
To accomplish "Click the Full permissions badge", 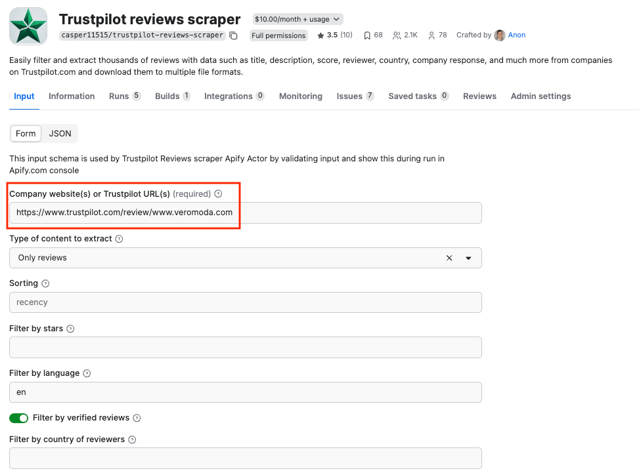I will click(278, 35).
